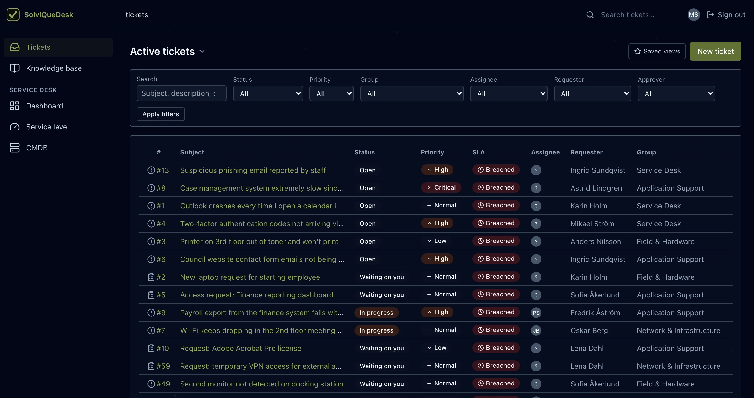Open the Tickets inbox in the sidebar
754x398 pixels.
coord(58,47)
